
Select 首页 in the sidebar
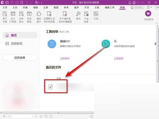click(20, 35)
